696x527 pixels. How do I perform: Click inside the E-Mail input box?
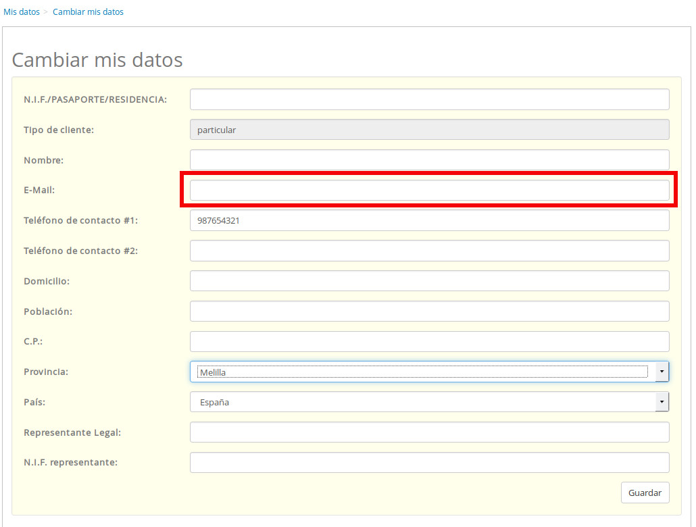(429, 191)
